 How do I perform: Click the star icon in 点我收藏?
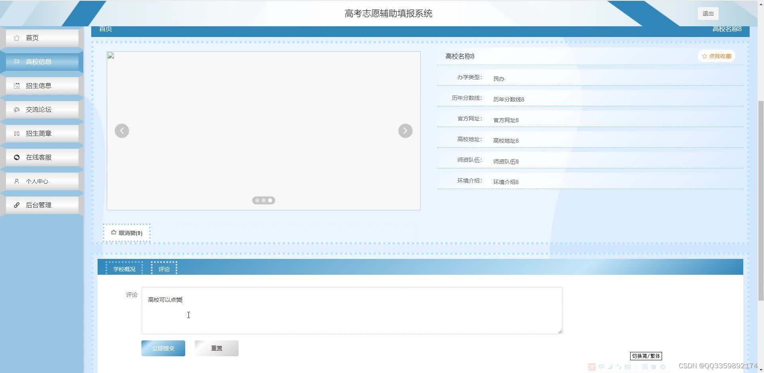point(704,56)
